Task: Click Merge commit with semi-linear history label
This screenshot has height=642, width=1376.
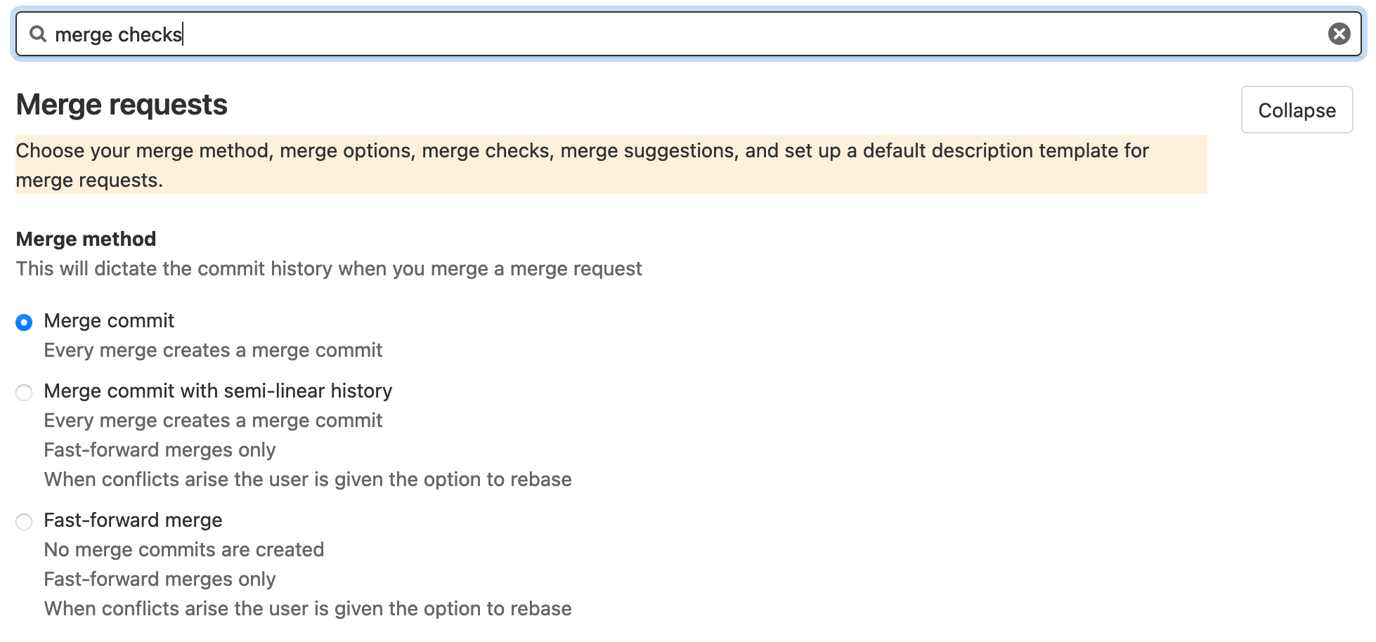Action: [x=218, y=391]
